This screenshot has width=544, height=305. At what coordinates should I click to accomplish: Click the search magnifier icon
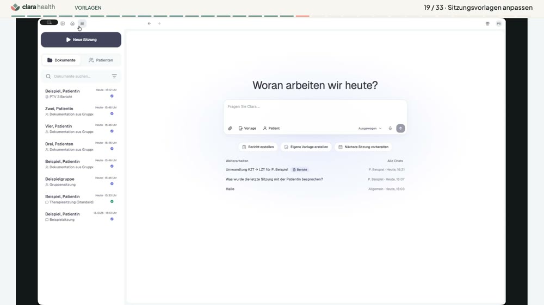click(48, 76)
